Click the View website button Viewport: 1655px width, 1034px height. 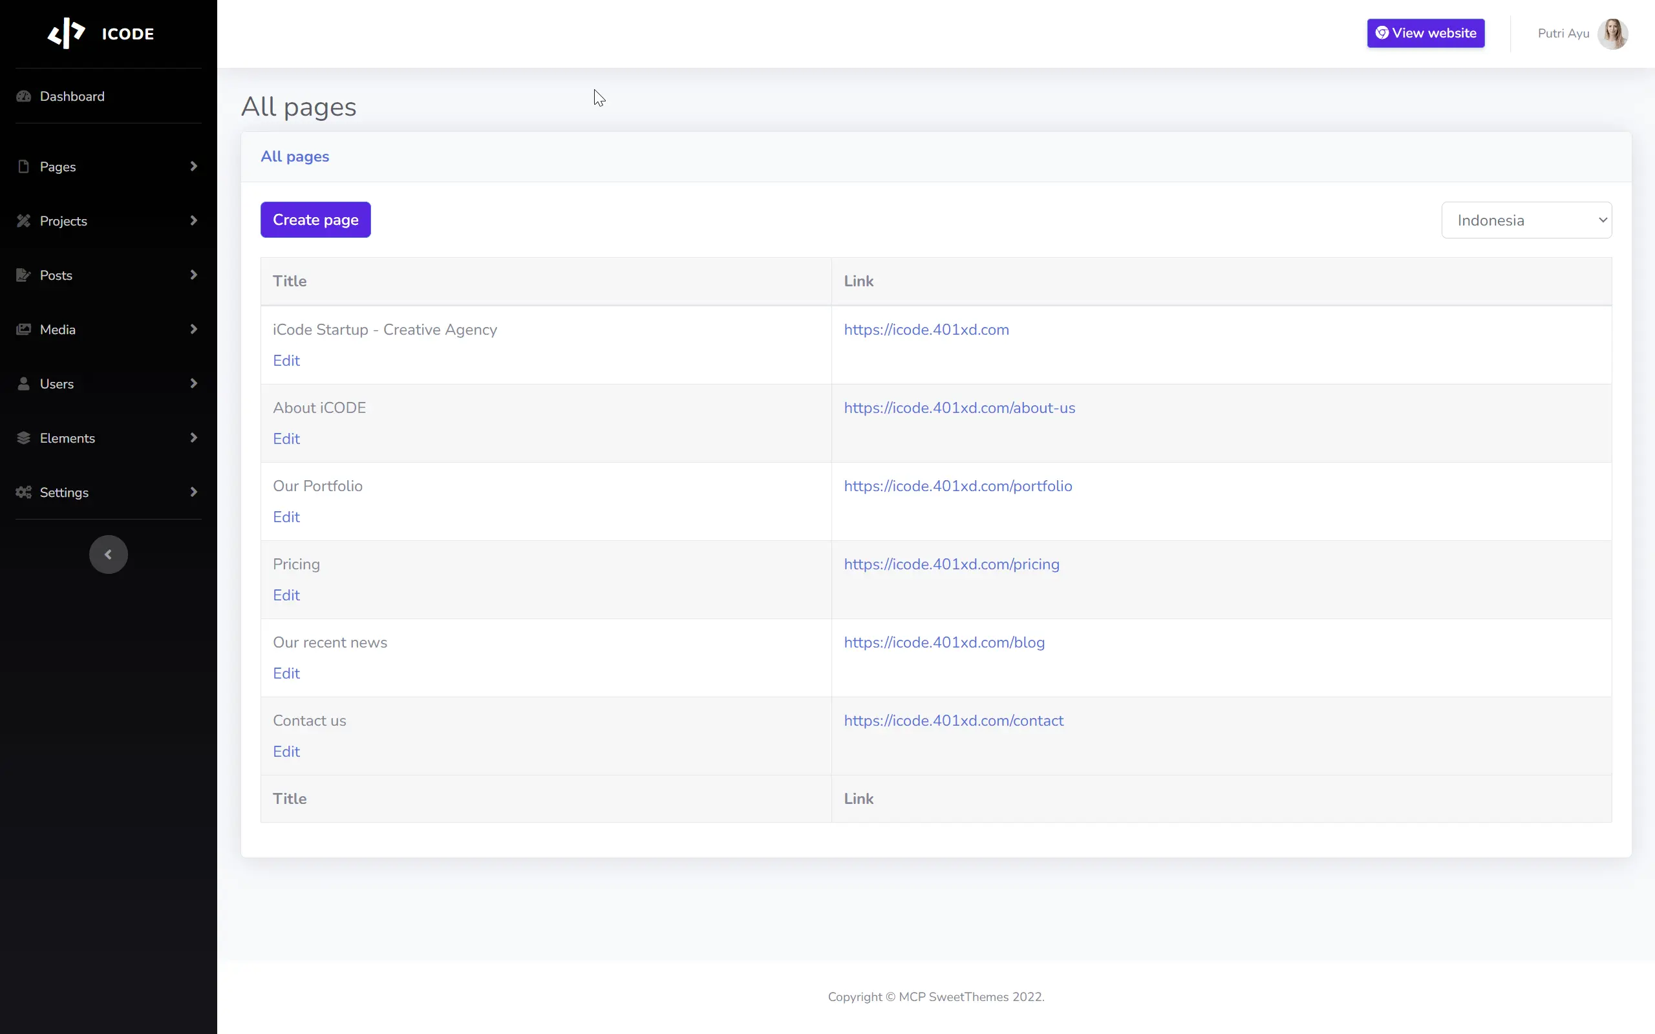coord(1425,33)
